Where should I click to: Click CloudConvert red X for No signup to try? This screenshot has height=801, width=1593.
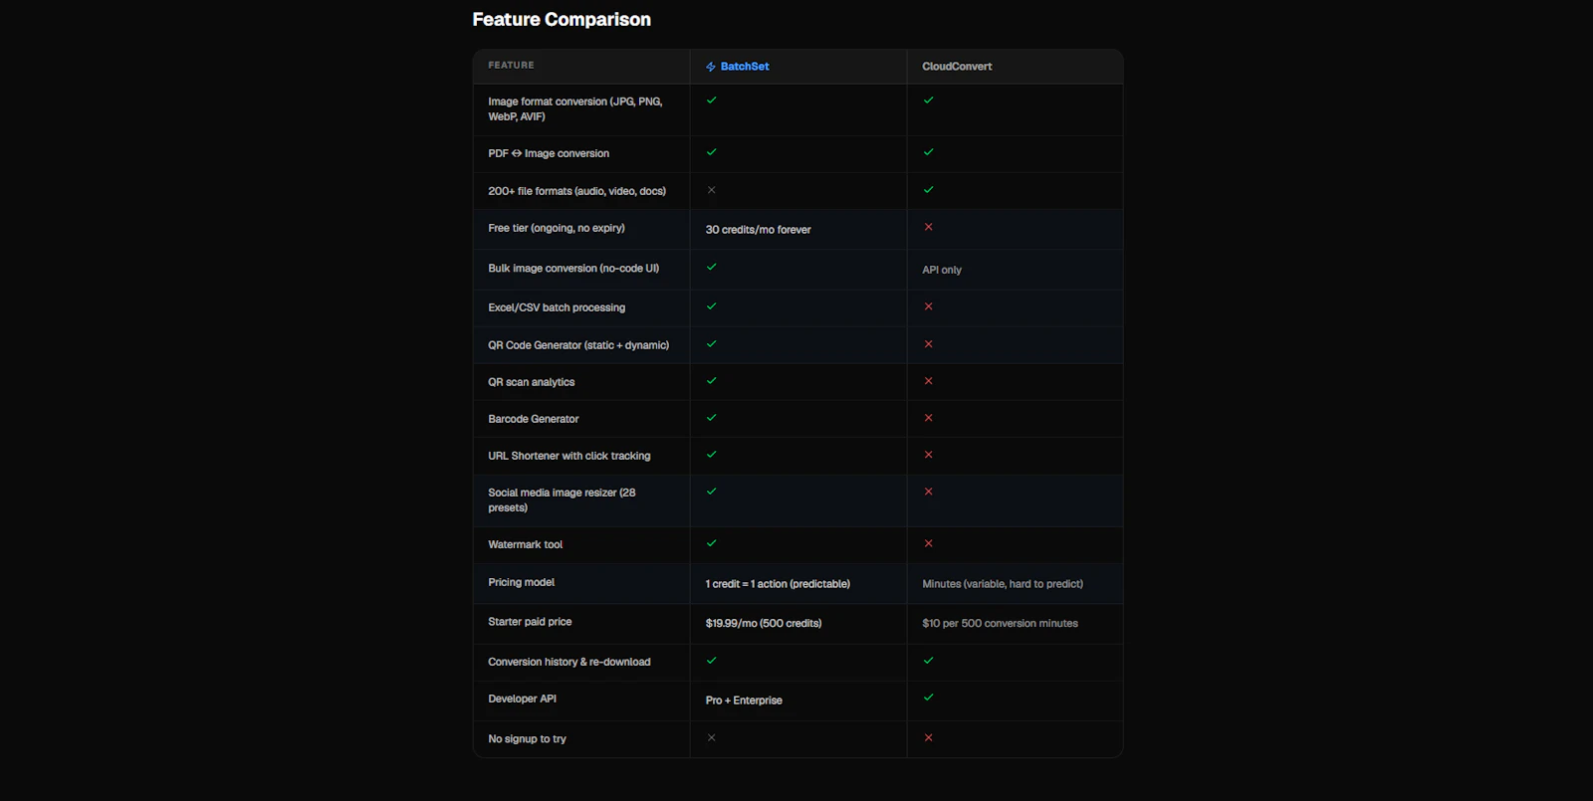(929, 737)
